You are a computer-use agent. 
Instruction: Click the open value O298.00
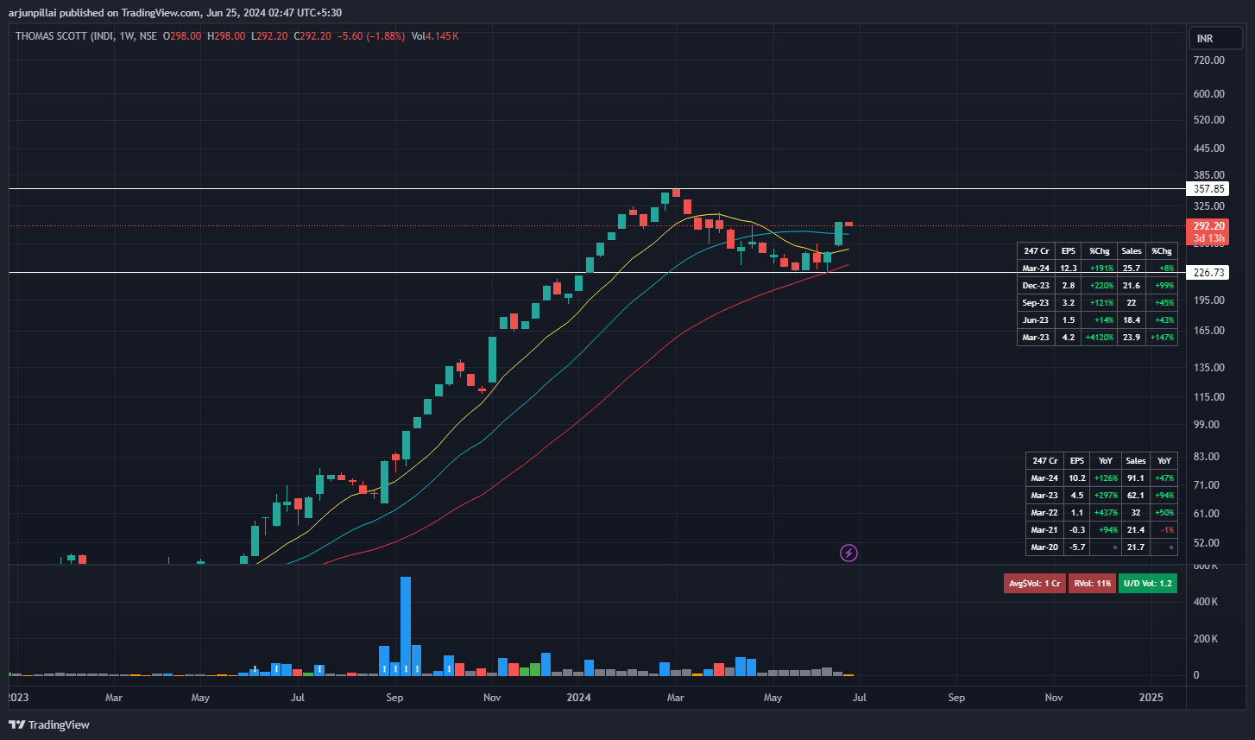(182, 36)
